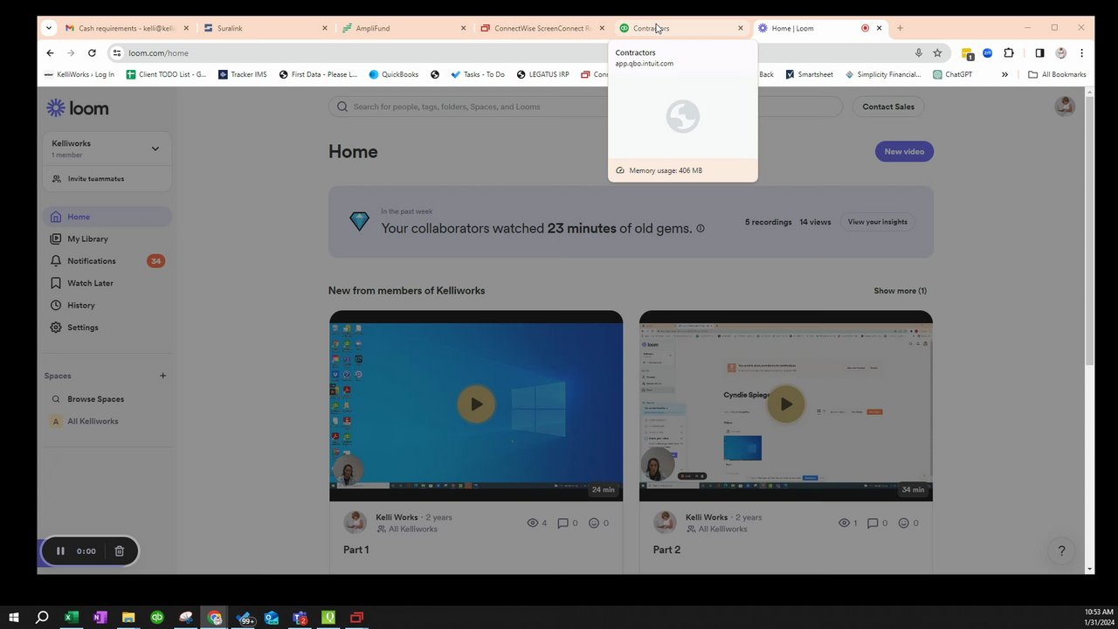The width and height of the screenshot is (1118, 629).
Task: Play the Part 2 video thumbnail
Action: 786,404
